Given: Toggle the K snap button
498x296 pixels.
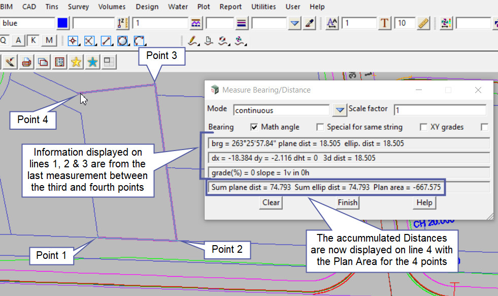Looking at the screenshot, I should click(33, 41).
